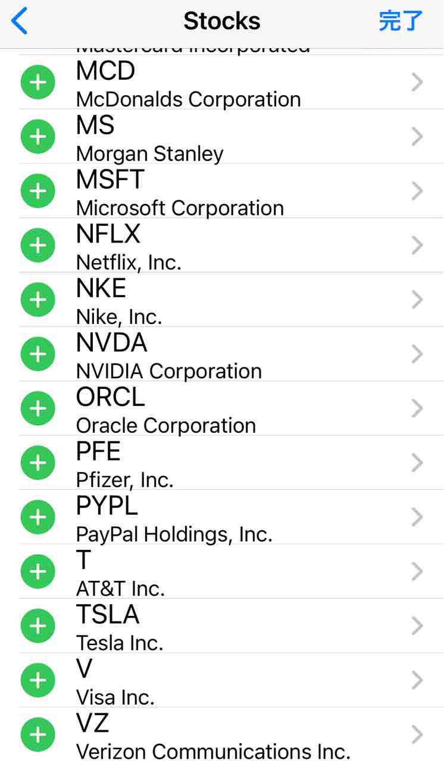
Task: Add Morgan Stanley using its green plus
Action: coord(38,137)
